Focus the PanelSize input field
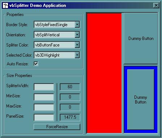 [x=44, y=117]
